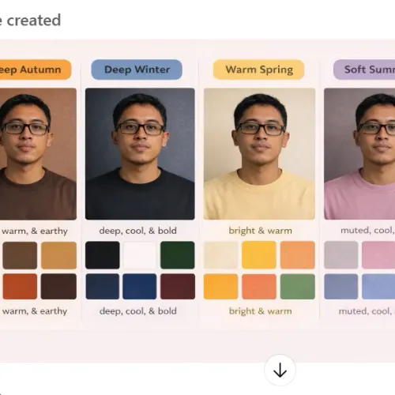395x395 pixels.
Task: Pick the sage green Warm Spring swatch
Action: click(298, 287)
